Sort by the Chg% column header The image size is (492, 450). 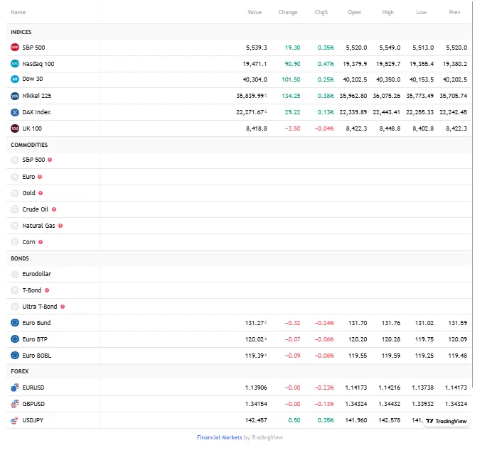pos(321,12)
